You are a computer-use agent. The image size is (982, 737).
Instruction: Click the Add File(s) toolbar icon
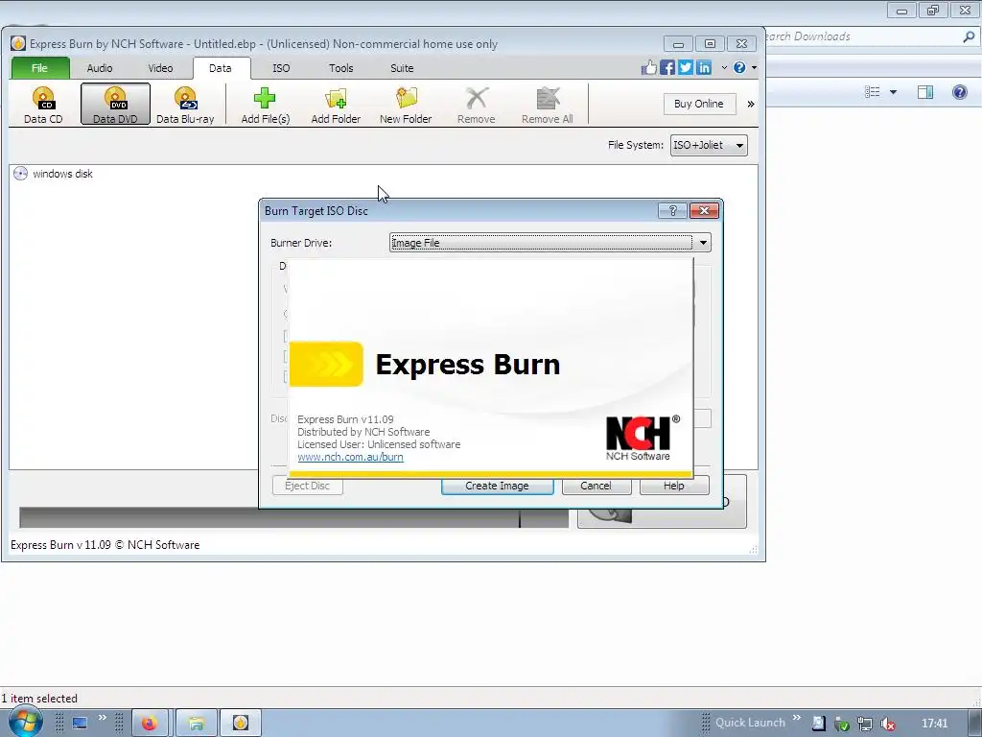tap(265, 104)
